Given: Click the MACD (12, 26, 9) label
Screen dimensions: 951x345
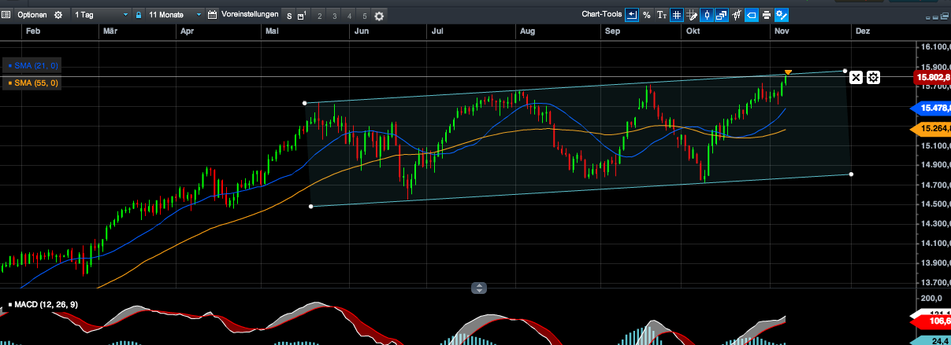Looking at the screenshot, I should click(46, 304).
